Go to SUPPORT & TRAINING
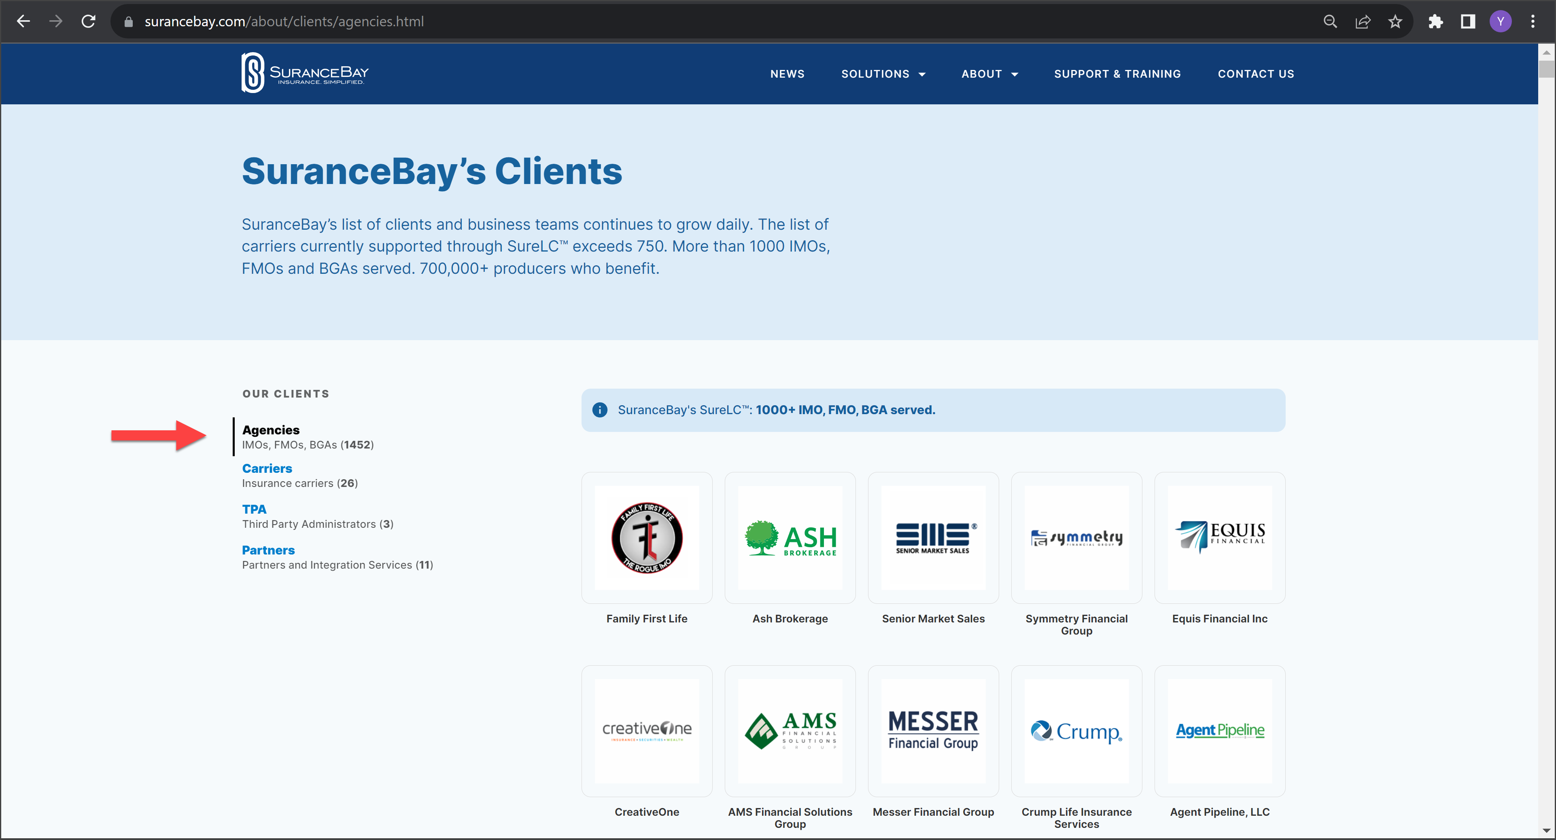 tap(1117, 74)
